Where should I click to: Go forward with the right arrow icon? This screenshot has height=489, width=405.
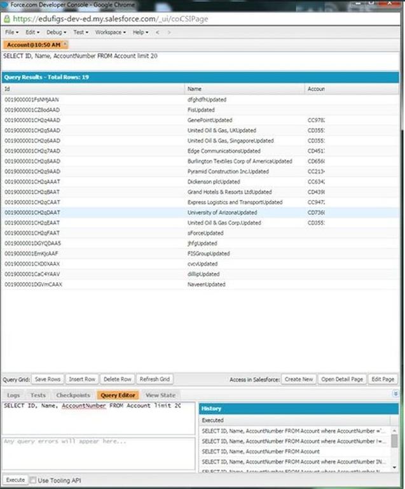pyautogui.click(x=168, y=32)
